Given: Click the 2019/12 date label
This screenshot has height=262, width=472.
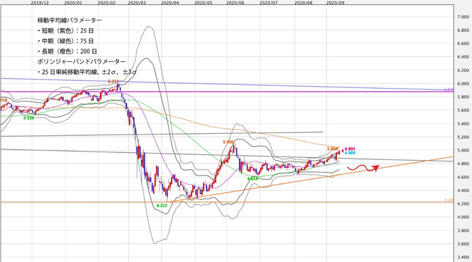Looking at the screenshot, I should point(40,3).
